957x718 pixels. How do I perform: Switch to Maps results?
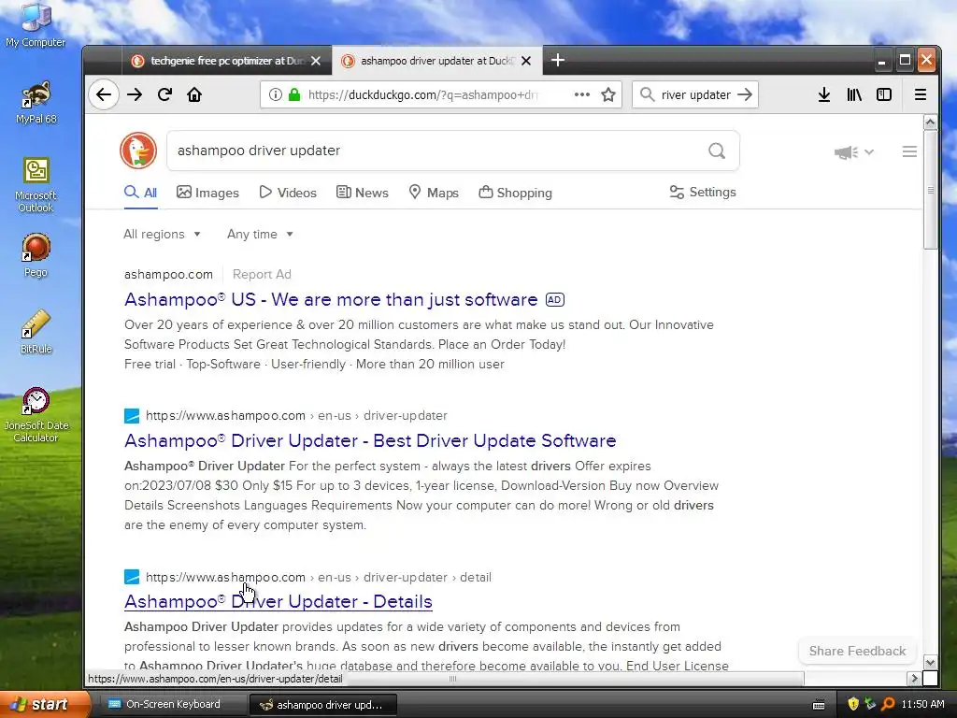tap(434, 193)
